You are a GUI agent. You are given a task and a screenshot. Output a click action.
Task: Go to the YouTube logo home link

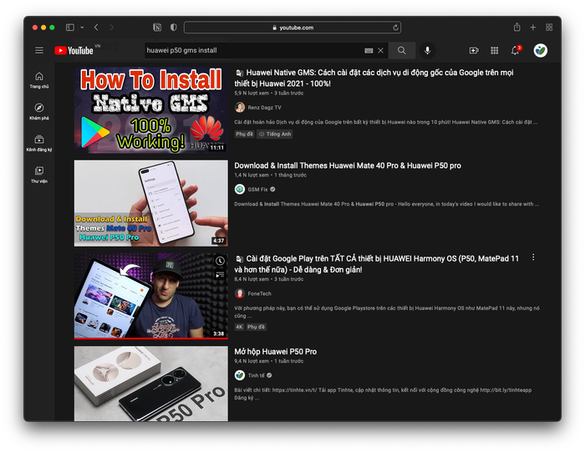(74, 50)
